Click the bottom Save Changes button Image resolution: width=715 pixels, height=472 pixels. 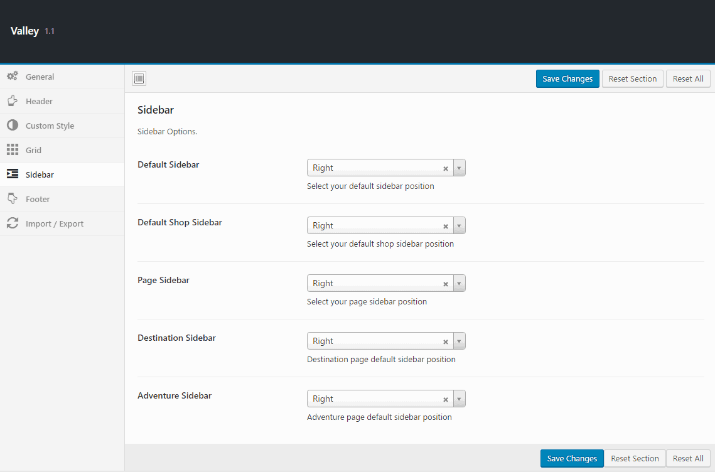572,458
